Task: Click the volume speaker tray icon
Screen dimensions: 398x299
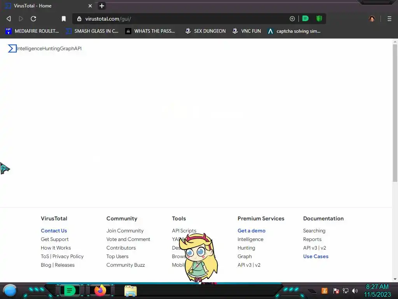Action: click(354, 290)
